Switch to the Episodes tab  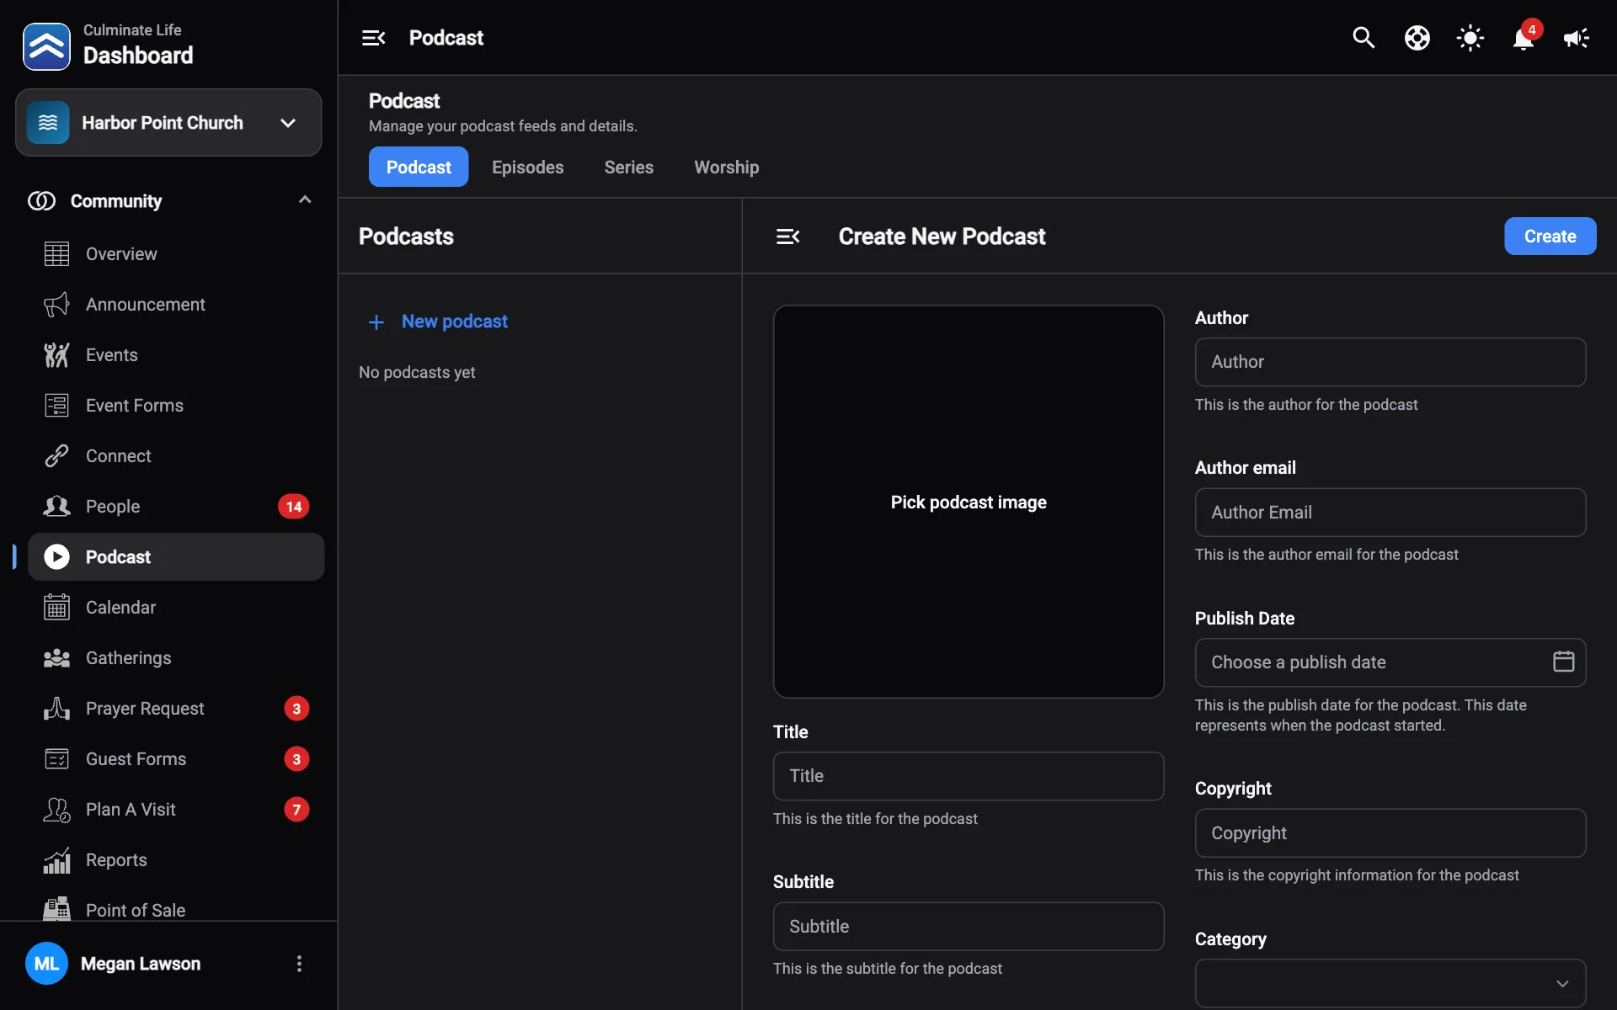[x=527, y=167]
